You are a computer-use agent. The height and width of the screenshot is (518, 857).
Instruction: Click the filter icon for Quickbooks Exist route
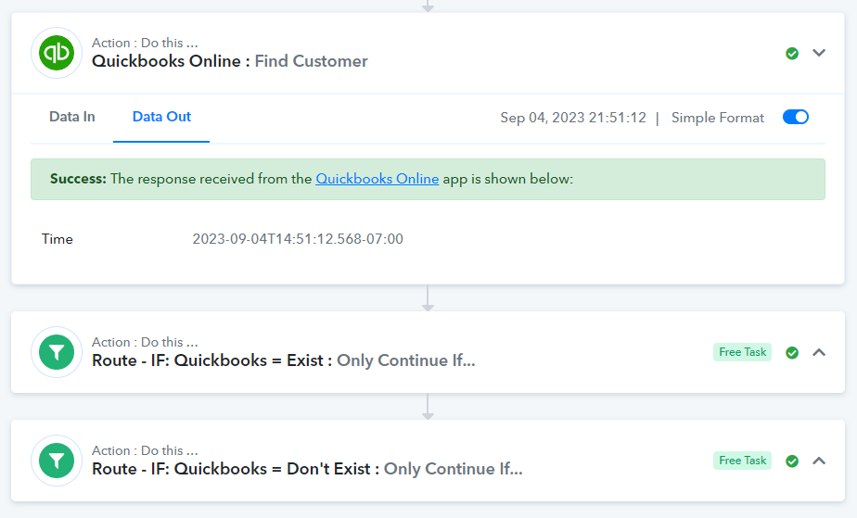[x=57, y=353]
